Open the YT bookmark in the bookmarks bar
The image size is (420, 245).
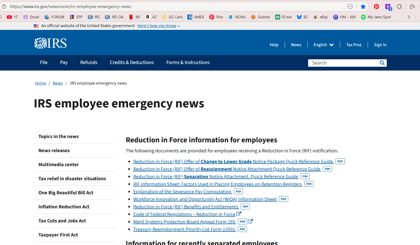point(13,17)
